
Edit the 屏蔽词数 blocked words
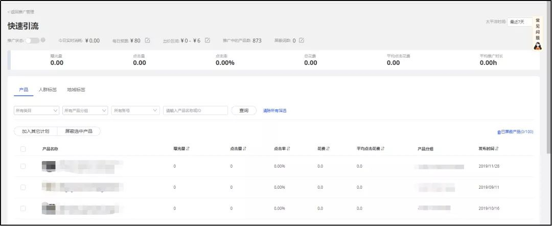pos(302,40)
